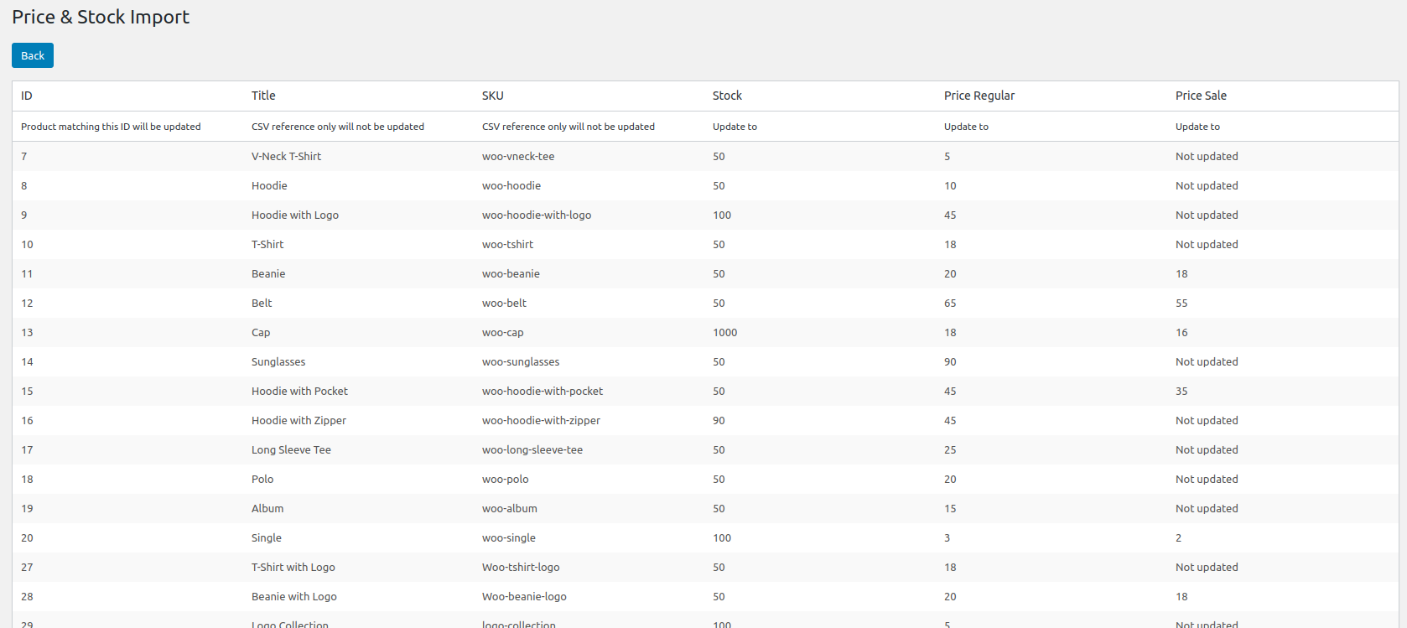The height and width of the screenshot is (628, 1407).
Task: Click the ID column header
Action: [x=27, y=96]
